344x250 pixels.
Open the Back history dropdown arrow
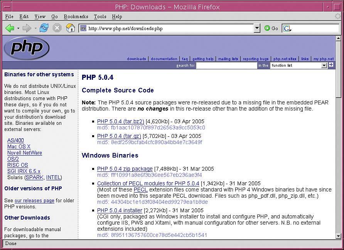pos(18,28)
